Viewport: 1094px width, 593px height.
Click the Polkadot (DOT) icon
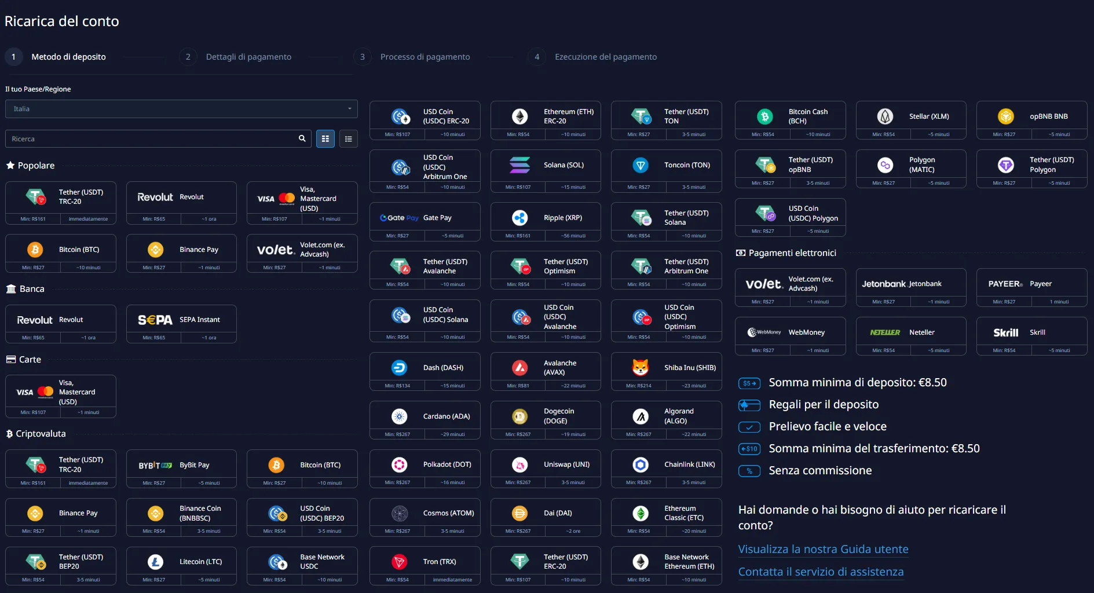[x=399, y=464]
